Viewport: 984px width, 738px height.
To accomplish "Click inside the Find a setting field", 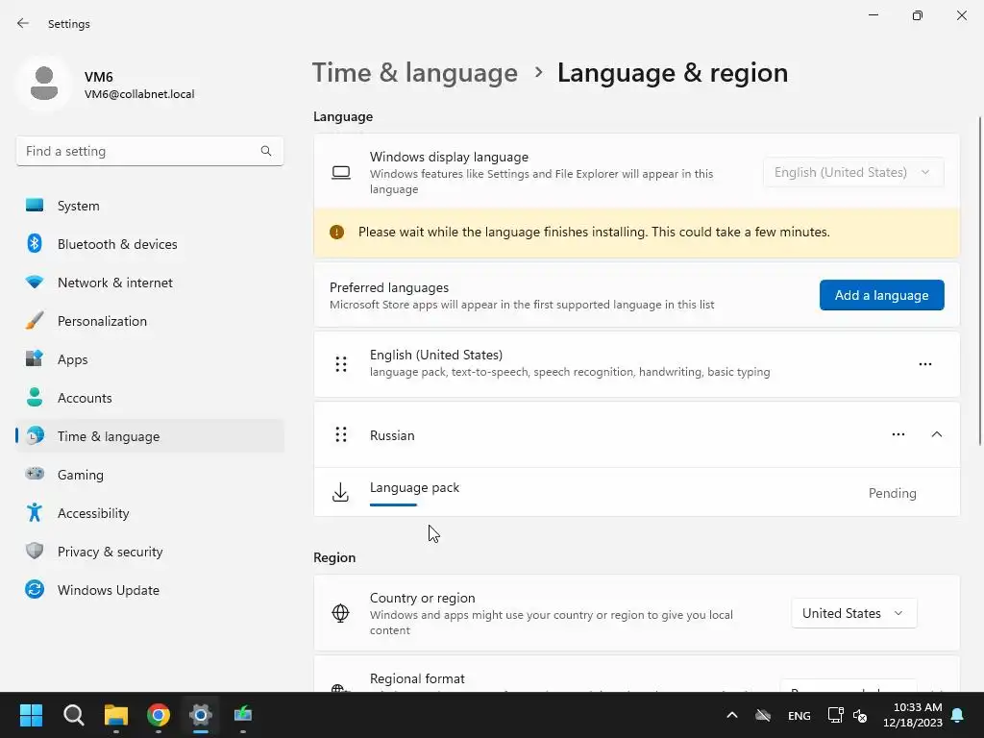I will [149, 151].
